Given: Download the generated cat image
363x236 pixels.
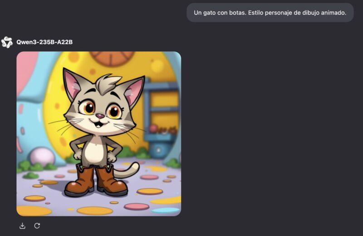Looking at the screenshot, I should click(x=22, y=226).
